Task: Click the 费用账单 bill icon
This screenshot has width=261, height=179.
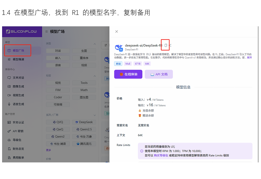Action: (9, 158)
